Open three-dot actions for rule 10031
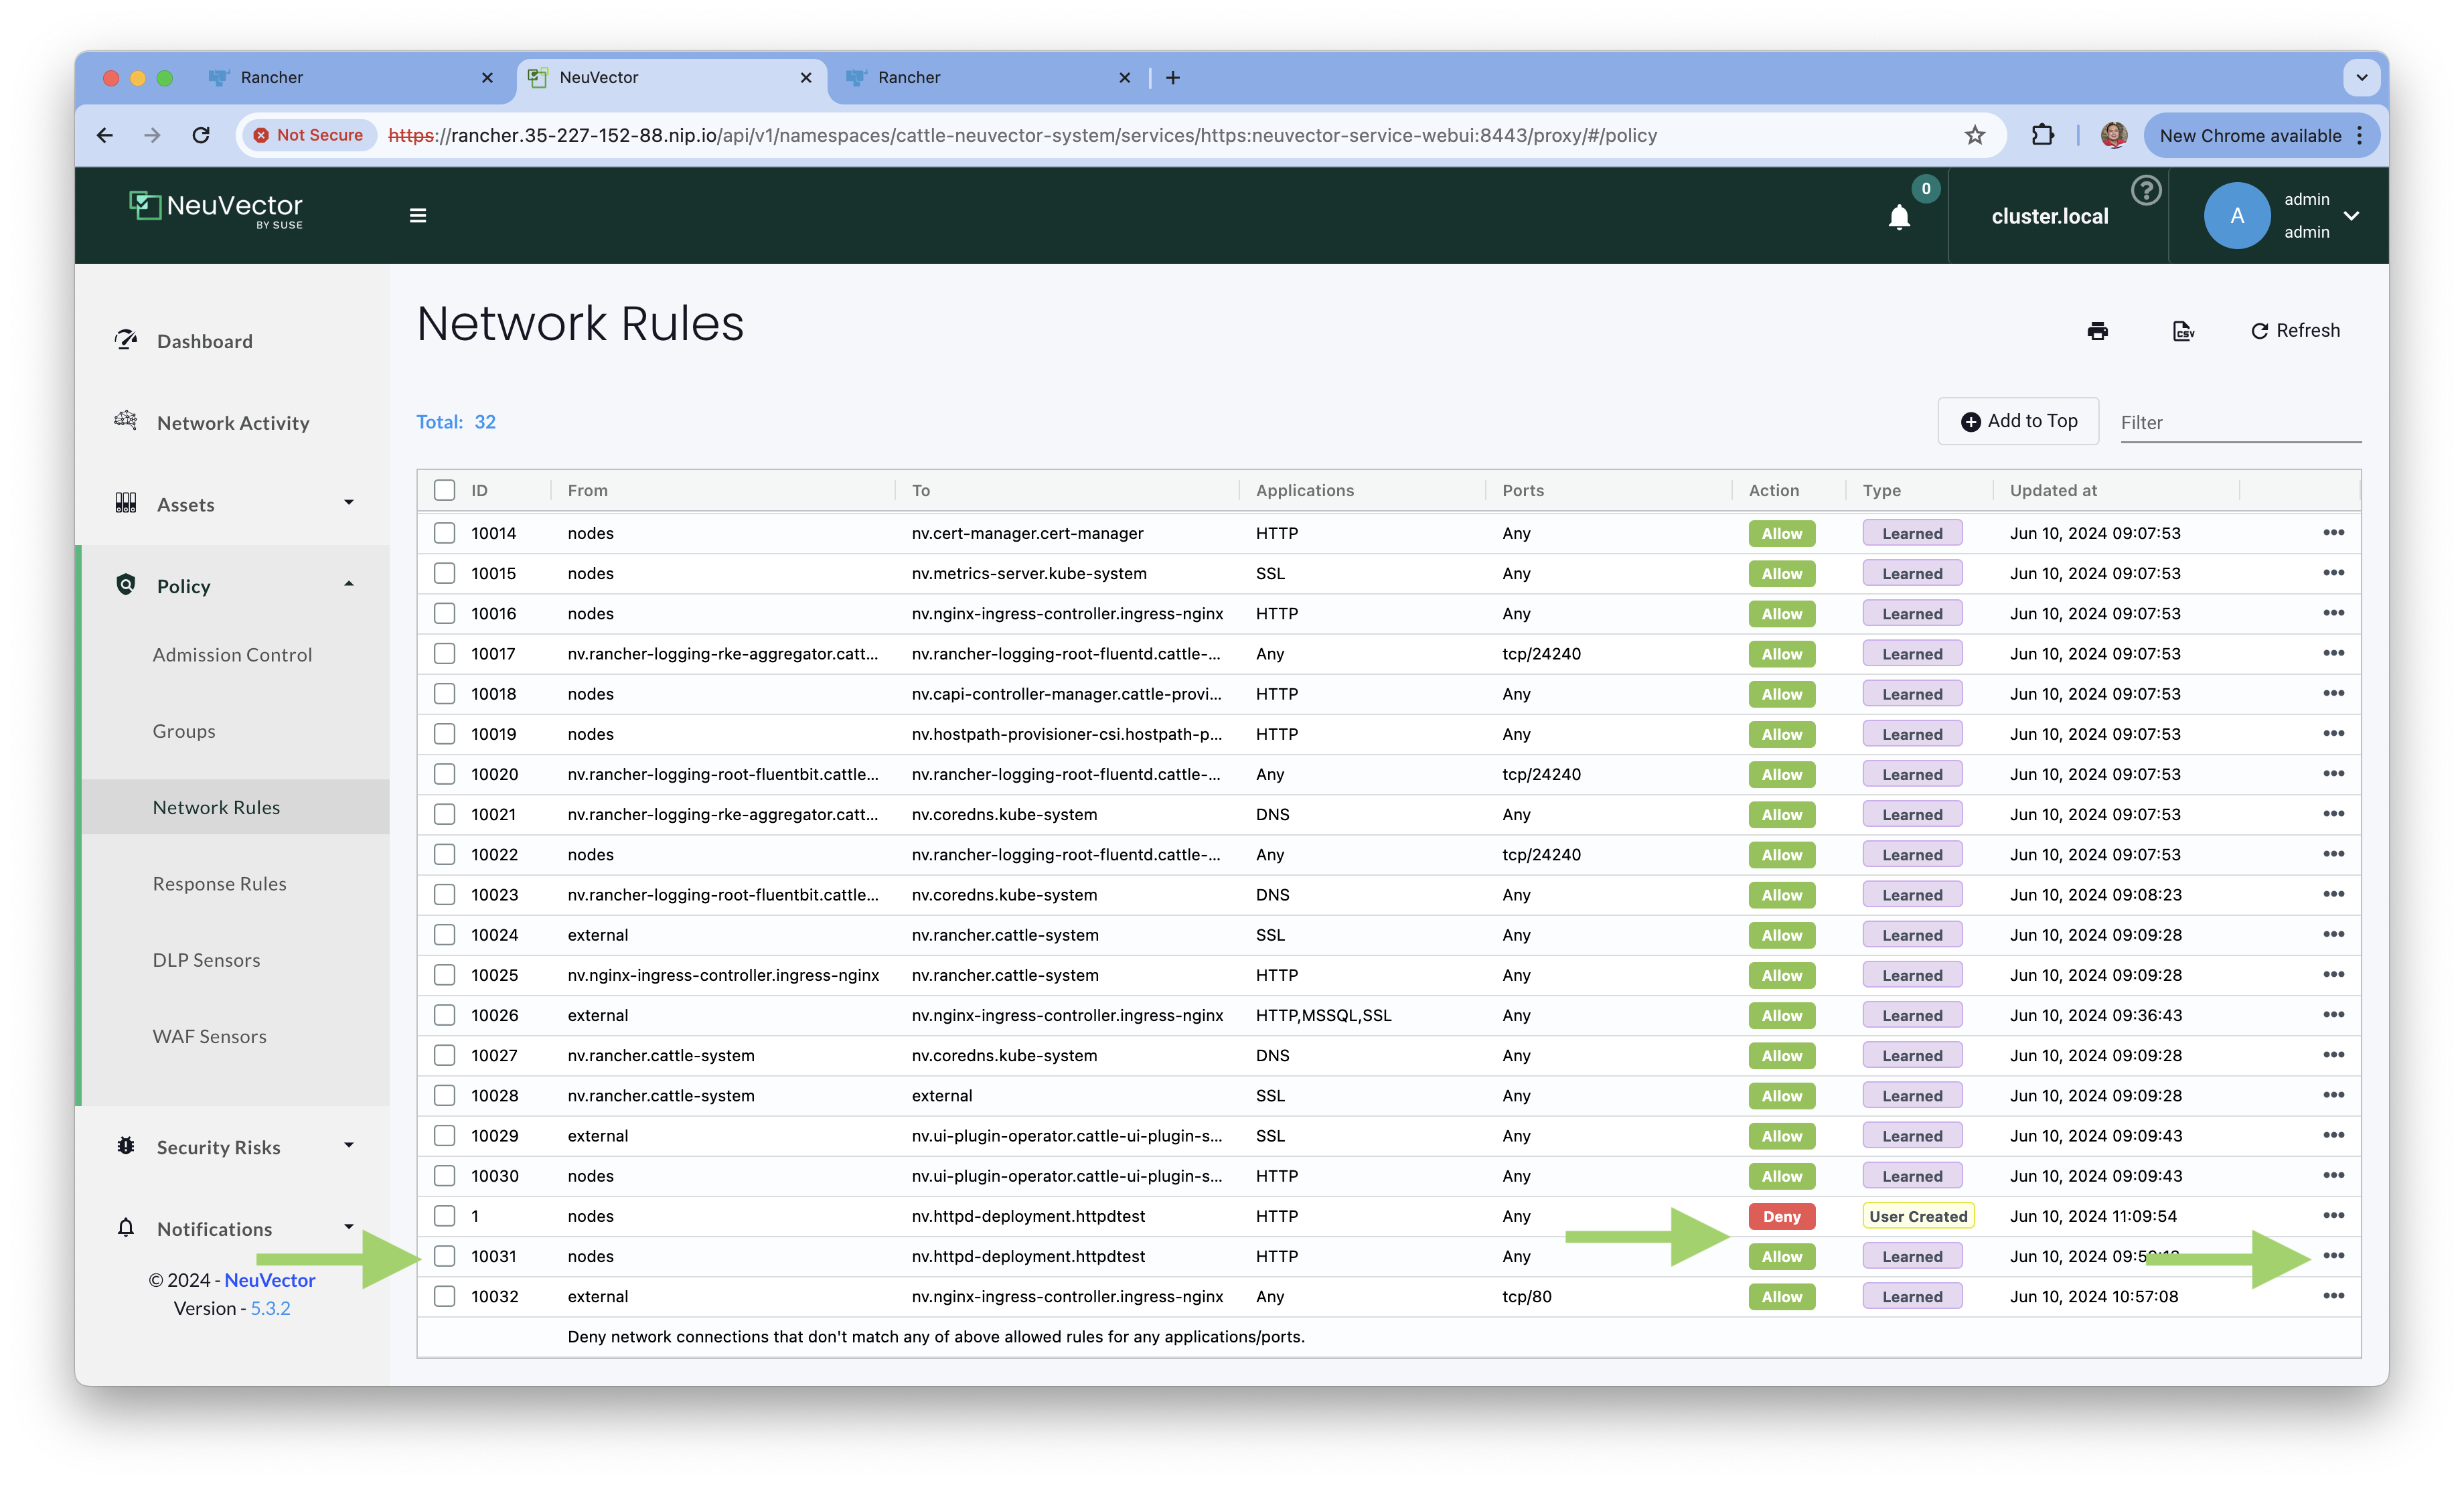Image resolution: width=2464 pixels, height=1485 pixels. (x=2333, y=1256)
